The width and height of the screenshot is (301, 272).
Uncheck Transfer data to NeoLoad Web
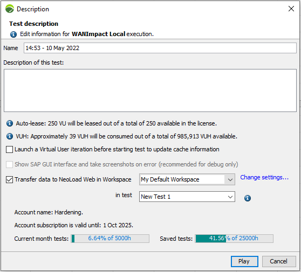point(9,179)
